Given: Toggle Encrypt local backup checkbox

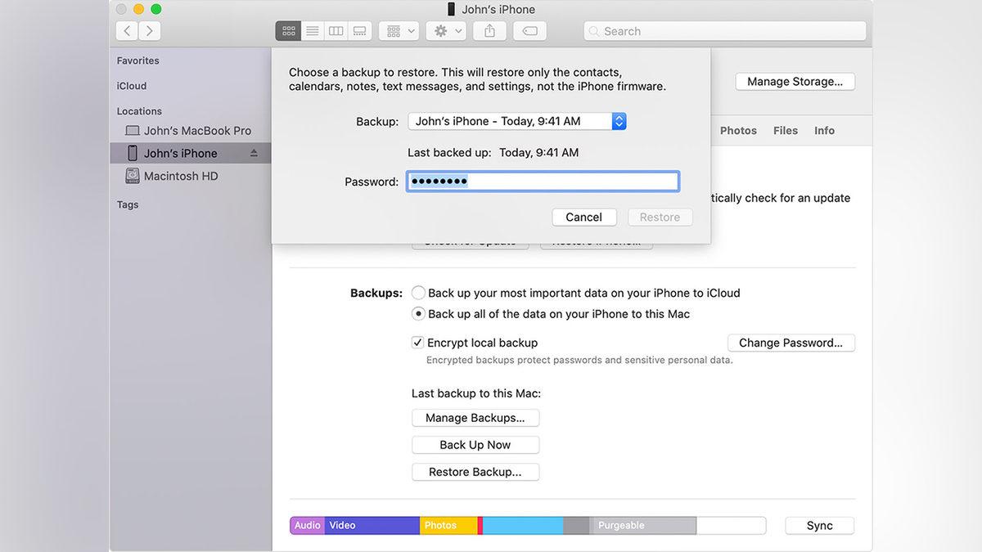Looking at the screenshot, I should coord(417,343).
